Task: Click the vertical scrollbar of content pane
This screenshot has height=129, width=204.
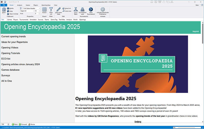Action: point(203,76)
